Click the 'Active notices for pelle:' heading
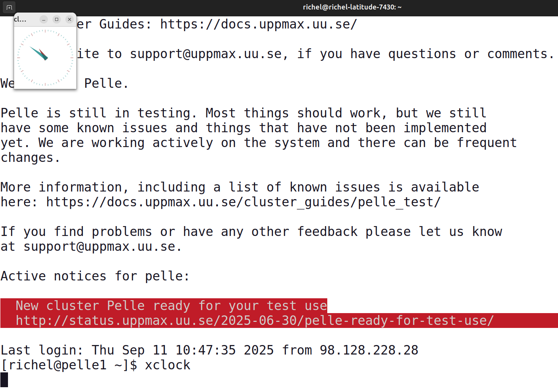 (x=95, y=276)
